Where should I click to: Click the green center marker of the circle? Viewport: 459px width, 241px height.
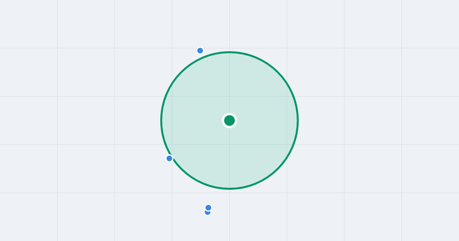[x=229, y=120]
